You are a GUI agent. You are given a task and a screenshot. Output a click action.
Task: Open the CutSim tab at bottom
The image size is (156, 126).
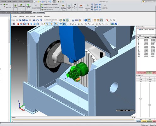[x=144, y=121]
